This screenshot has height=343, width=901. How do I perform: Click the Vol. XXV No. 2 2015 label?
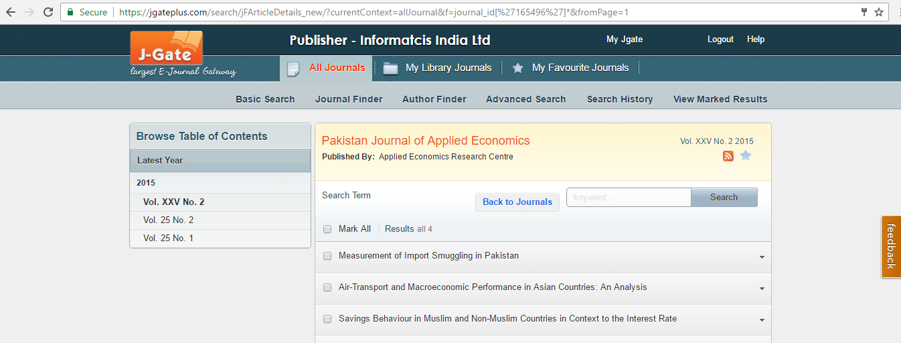click(716, 141)
